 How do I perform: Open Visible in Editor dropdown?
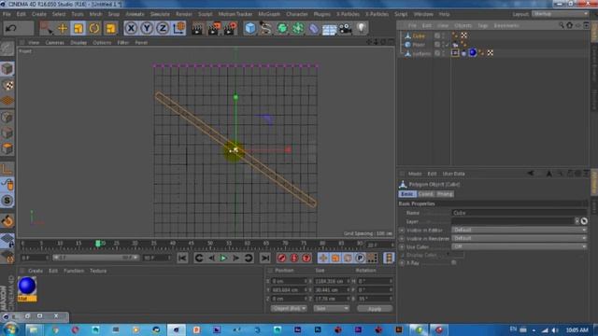tap(520, 231)
